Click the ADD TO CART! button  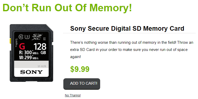click(82, 84)
